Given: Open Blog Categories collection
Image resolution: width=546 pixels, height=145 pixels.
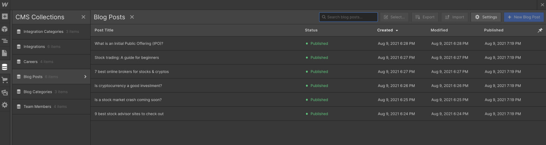Looking at the screenshot, I should click(x=51, y=92).
